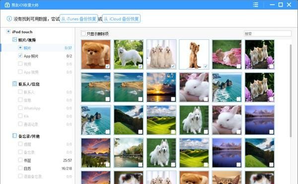Image resolution: width=298 pixels, height=184 pixels.
Task: Click the app logo icon in title bar
Action: click(x=7, y=5)
